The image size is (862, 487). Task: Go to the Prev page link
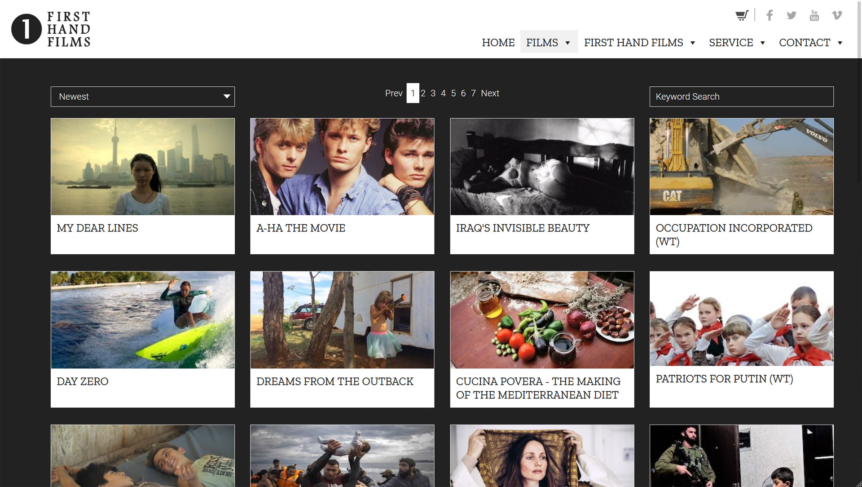coord(394,93)
